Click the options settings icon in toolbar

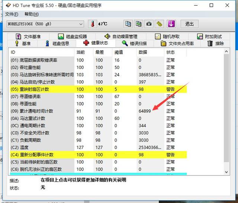[160, 24]
